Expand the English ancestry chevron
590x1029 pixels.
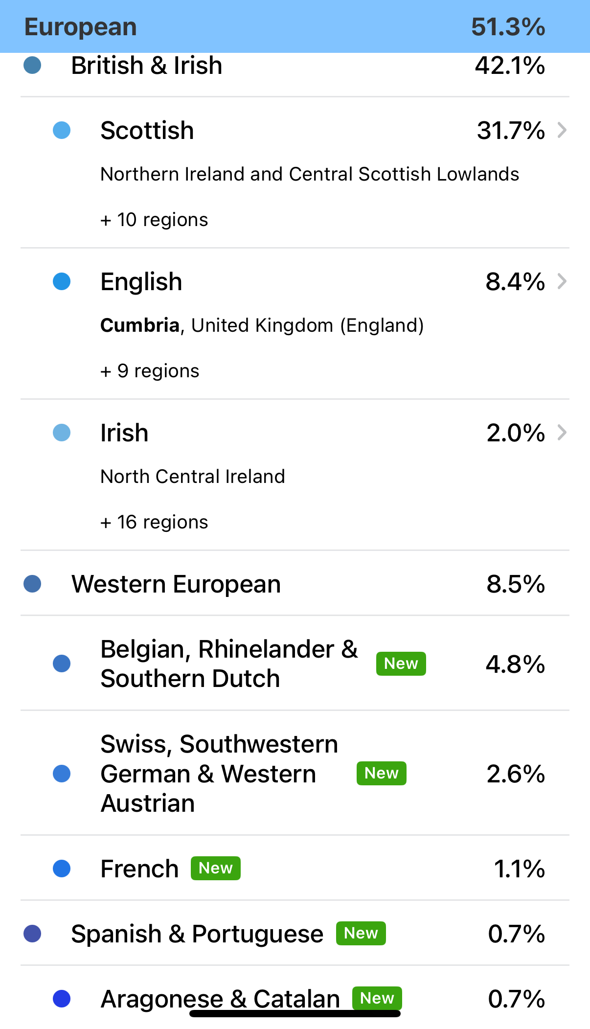pyautogui.click(x=562, y=281)
